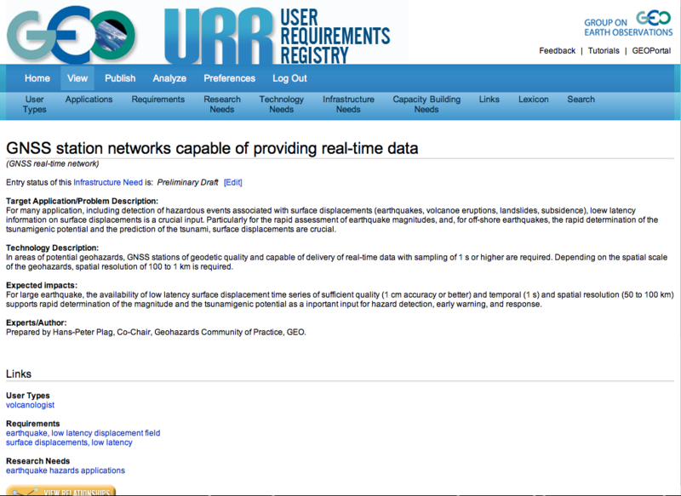Visit the GEOPortal link
This screenshot has height=496, width=681.
(x=652, y=51)
